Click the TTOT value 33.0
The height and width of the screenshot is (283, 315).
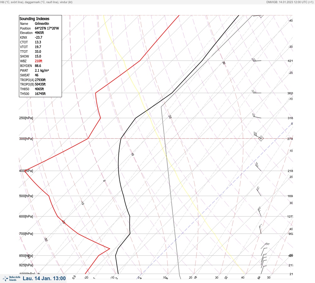pyautogui.click(x=38, y=52)
